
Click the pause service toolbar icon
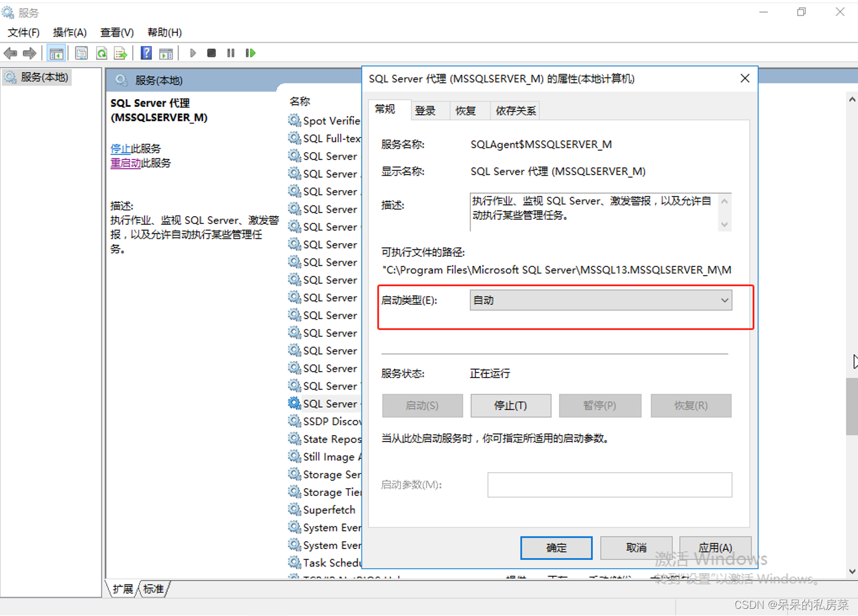click(x=231, y=53)
